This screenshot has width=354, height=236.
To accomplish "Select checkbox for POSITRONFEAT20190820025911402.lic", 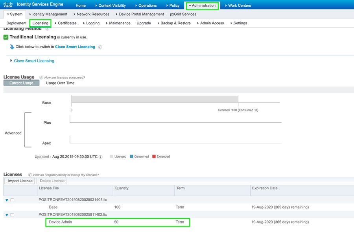I will tap(12, 215).
